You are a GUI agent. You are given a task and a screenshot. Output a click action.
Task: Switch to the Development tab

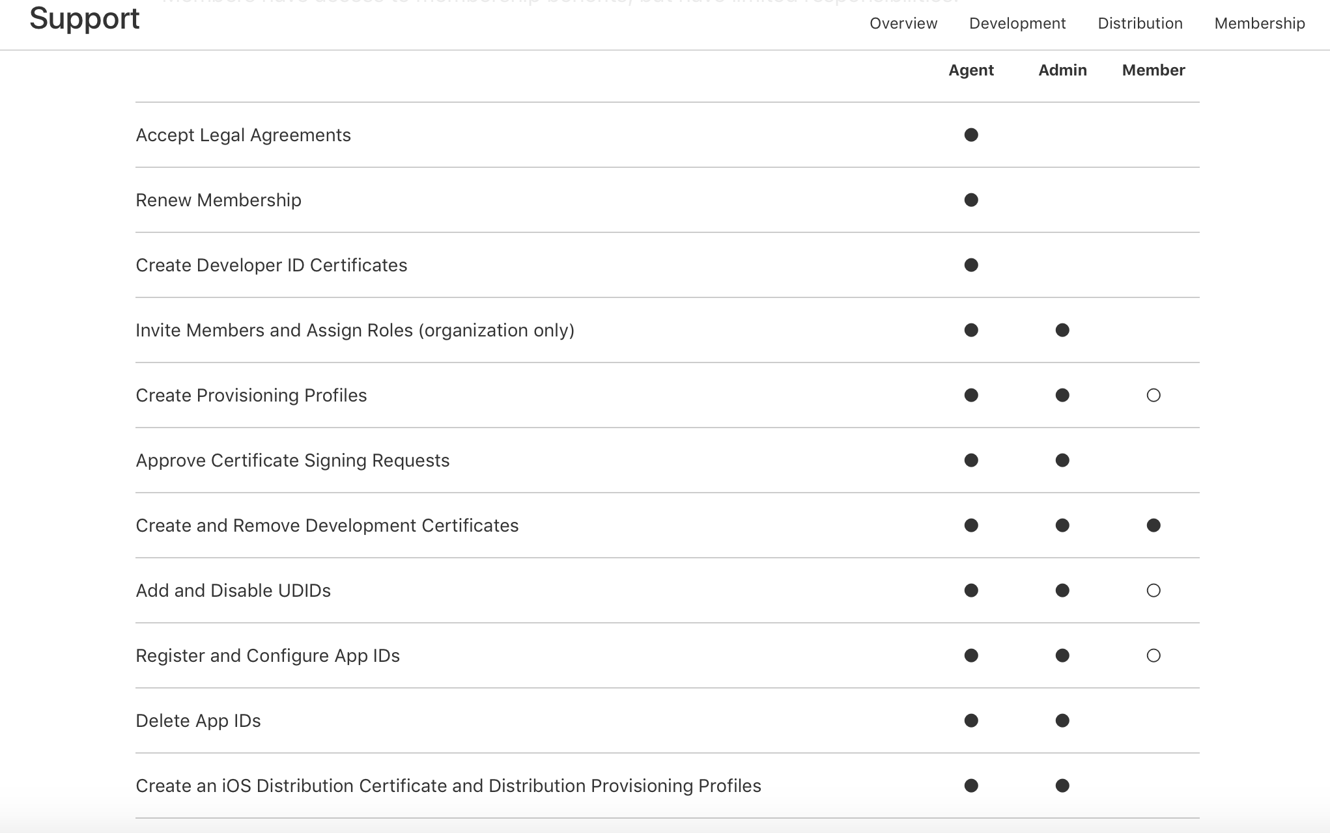tap(1017, 23)
